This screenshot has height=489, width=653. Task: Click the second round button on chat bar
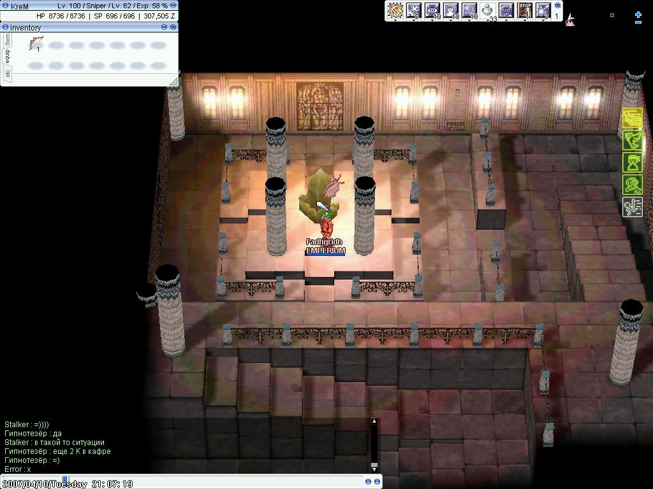click(377, 481)
